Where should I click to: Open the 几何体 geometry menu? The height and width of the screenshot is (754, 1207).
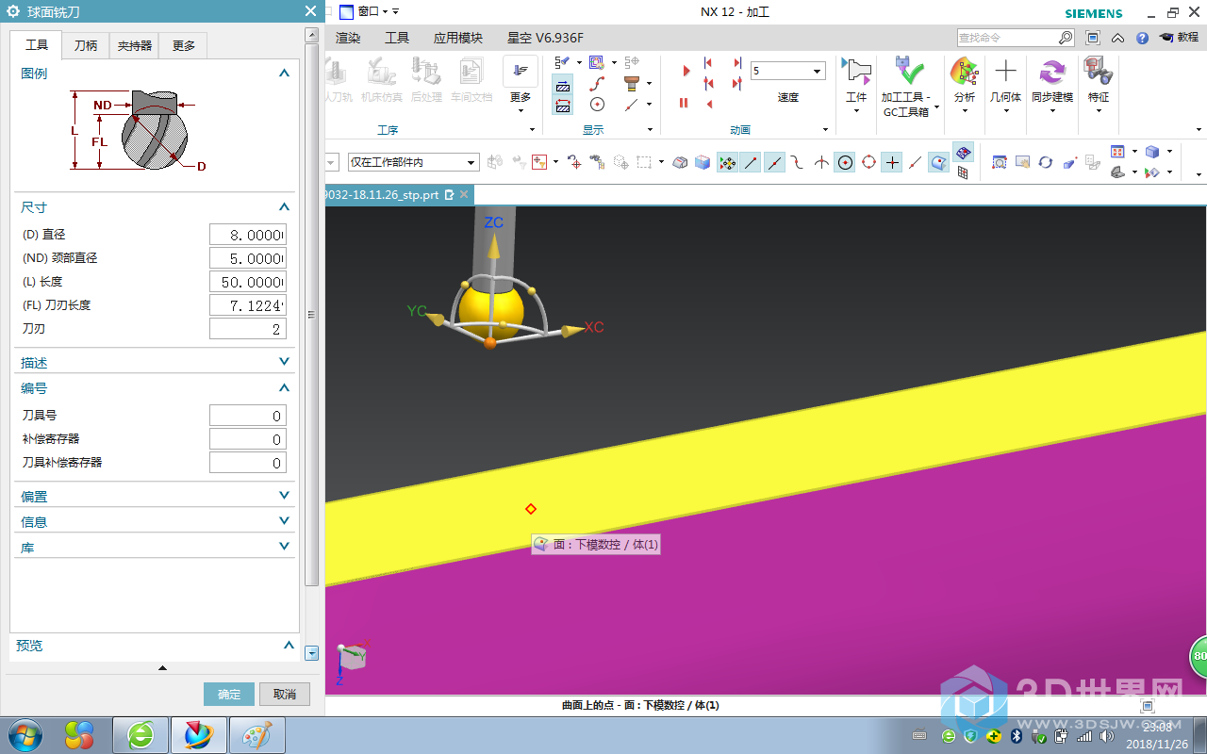tap(1005, 85)
